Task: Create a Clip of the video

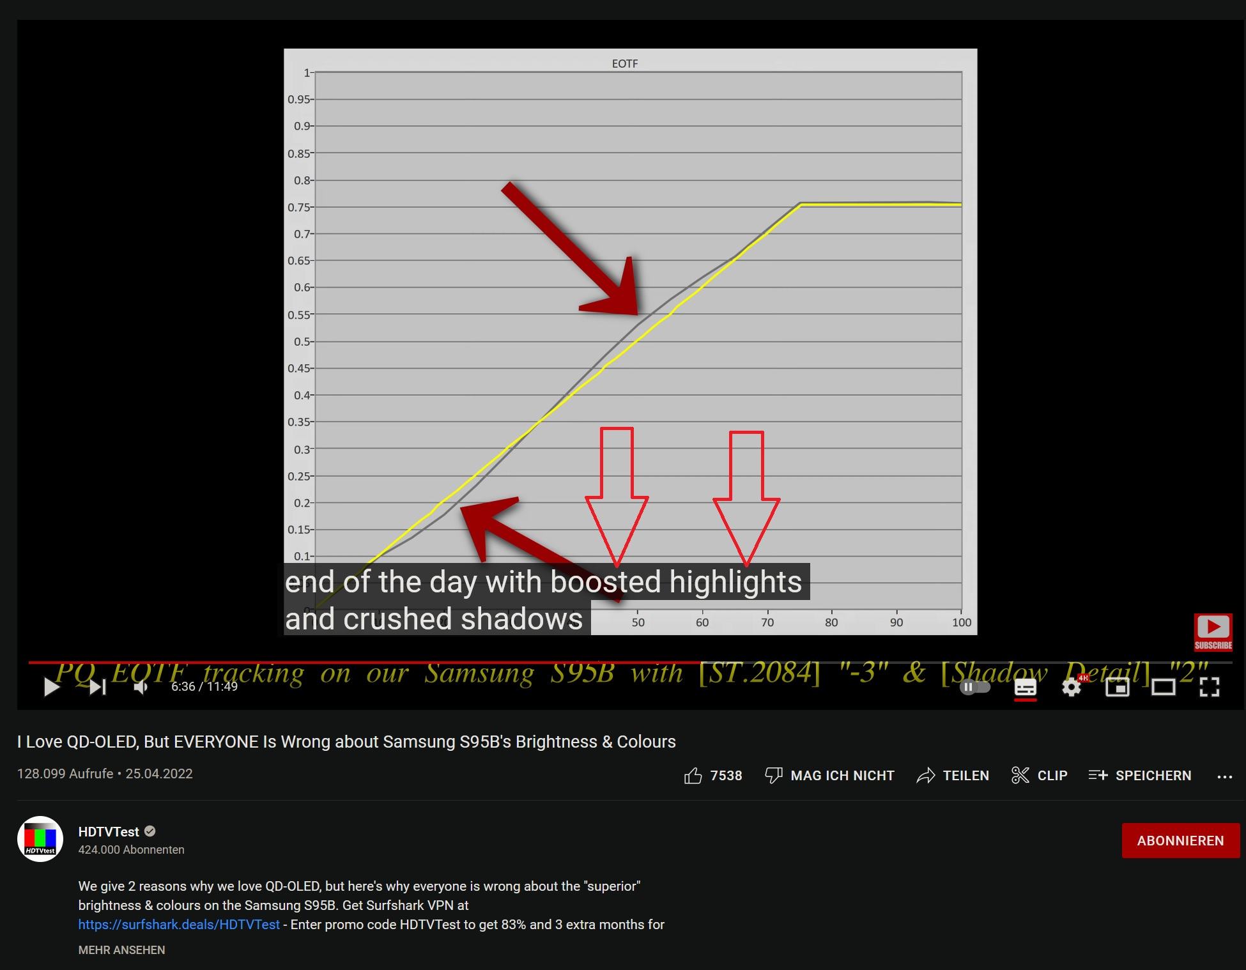Action: (1040, 775)
